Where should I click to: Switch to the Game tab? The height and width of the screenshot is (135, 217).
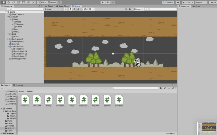click(x=49, y=6)
